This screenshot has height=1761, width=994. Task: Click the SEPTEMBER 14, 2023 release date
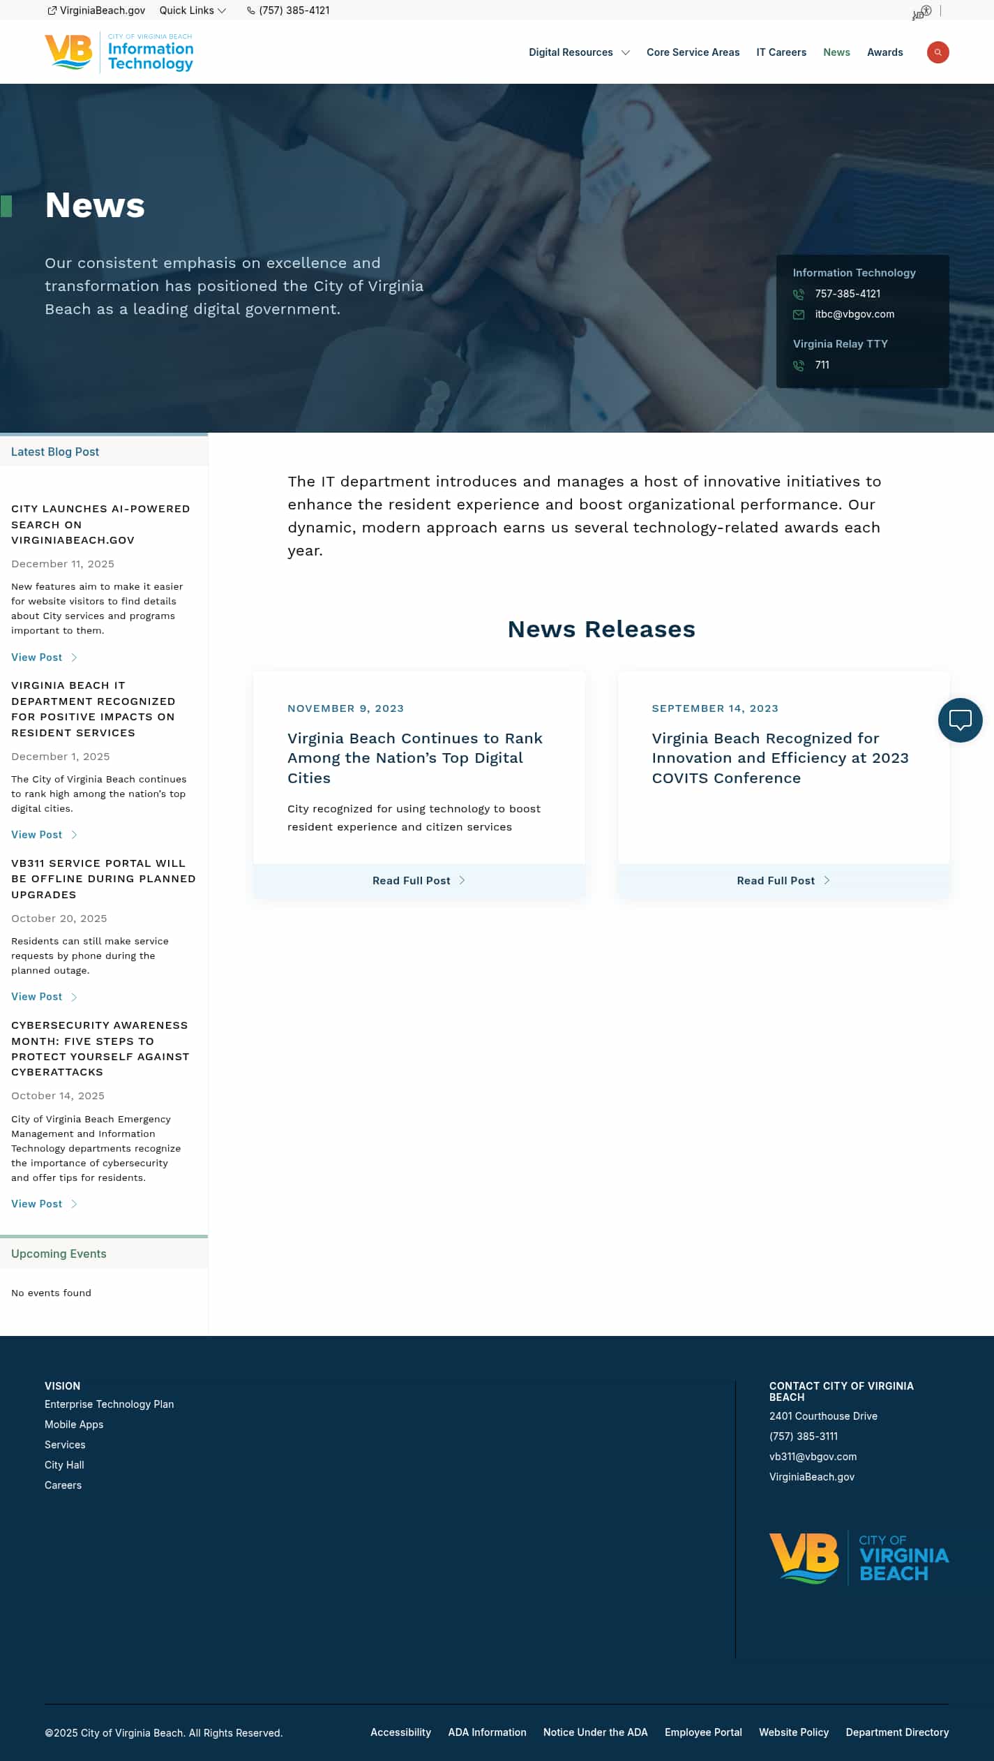click(x=715, y=708)
